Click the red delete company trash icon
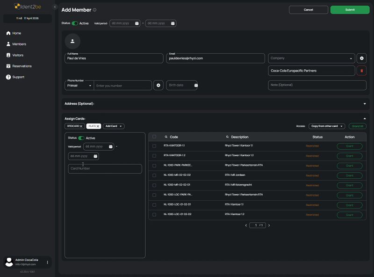 [361, 71]
